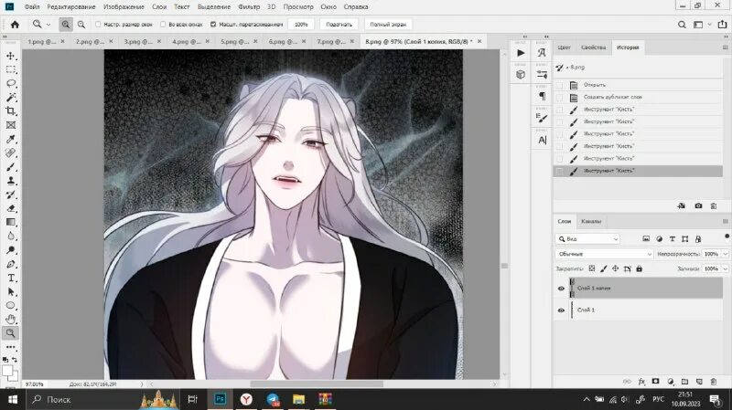
Task: Expand status bar info arrow
Action: point(142,384)
